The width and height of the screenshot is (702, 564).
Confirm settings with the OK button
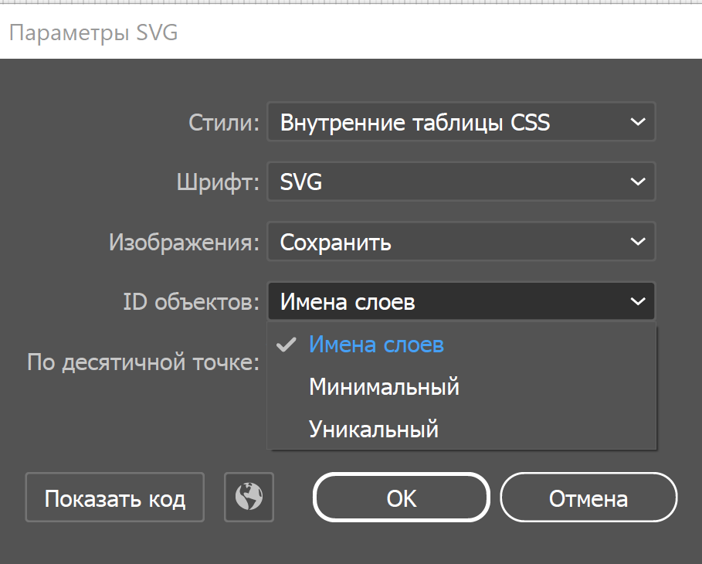400,498
